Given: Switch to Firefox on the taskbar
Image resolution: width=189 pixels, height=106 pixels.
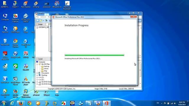Looking at the screenshot, I should [x=21, y=103].
